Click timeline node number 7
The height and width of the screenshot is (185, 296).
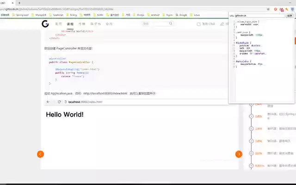click(251, 141)
